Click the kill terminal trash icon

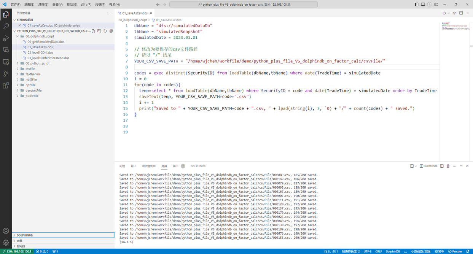tap(448, 166)
